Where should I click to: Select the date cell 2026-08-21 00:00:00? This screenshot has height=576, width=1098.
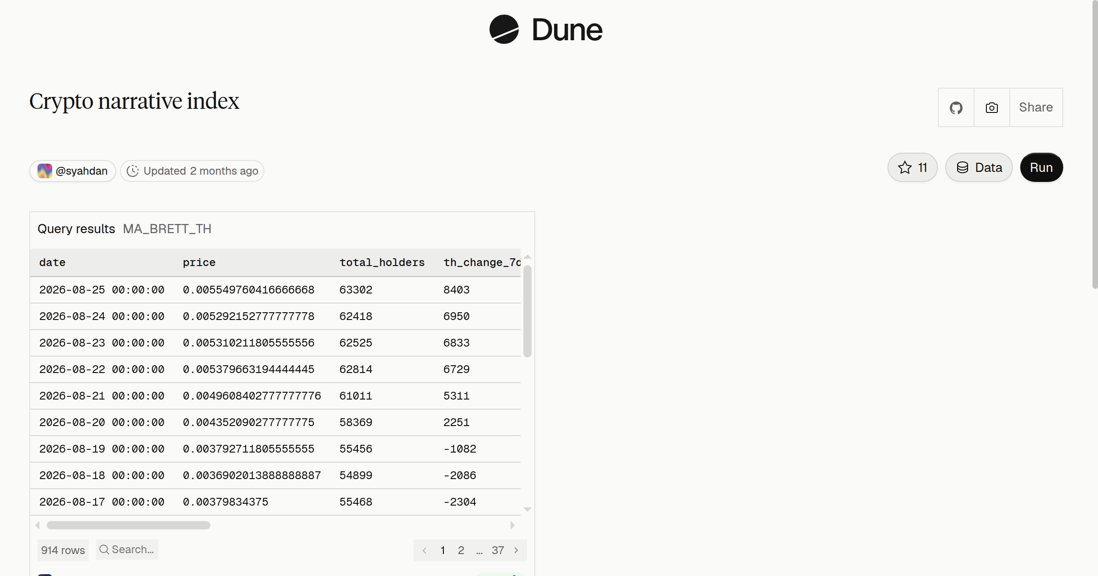coord(102,396)
